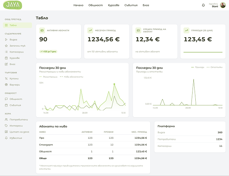Screen dimensions: 229x176
Task: Toggle Нови абонаменти legend in chart
Action: 71,77
